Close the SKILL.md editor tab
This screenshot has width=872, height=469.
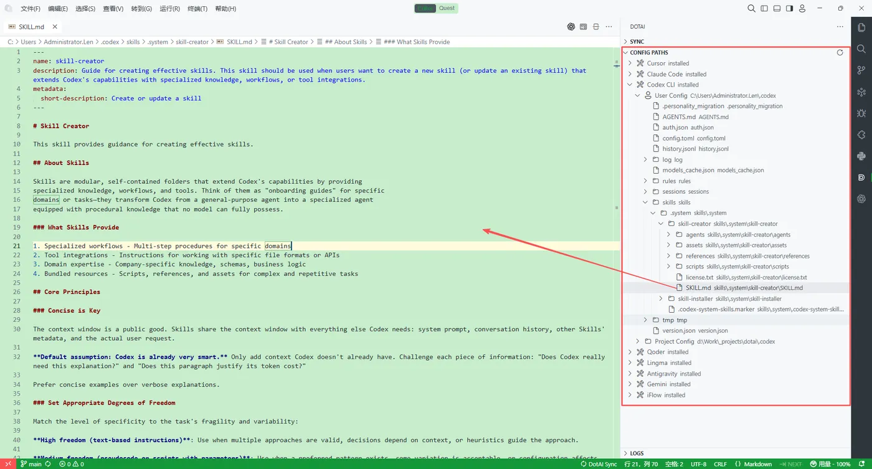55,27
